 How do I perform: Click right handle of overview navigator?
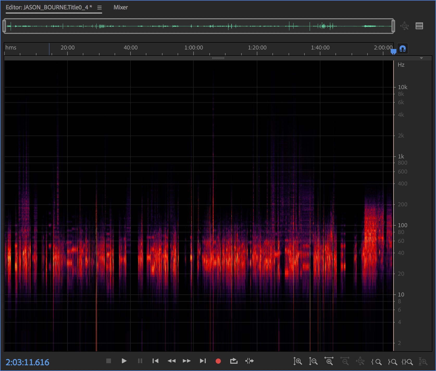pos(393,26)
